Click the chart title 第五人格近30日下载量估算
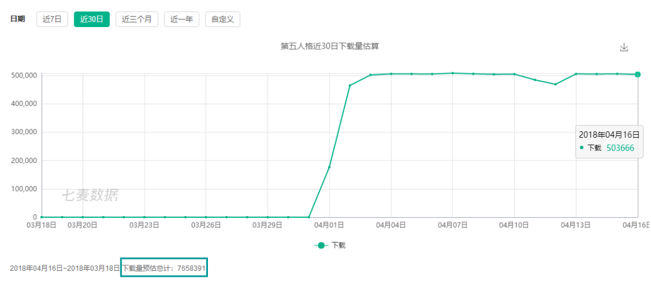Image resolution: width=651 pixels, height=284 pixels. pyautogui.click(x=330, y=46)
